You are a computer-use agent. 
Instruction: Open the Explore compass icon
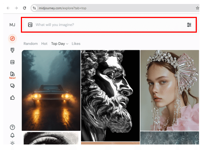pyautogui.click(x=12, y=39)
